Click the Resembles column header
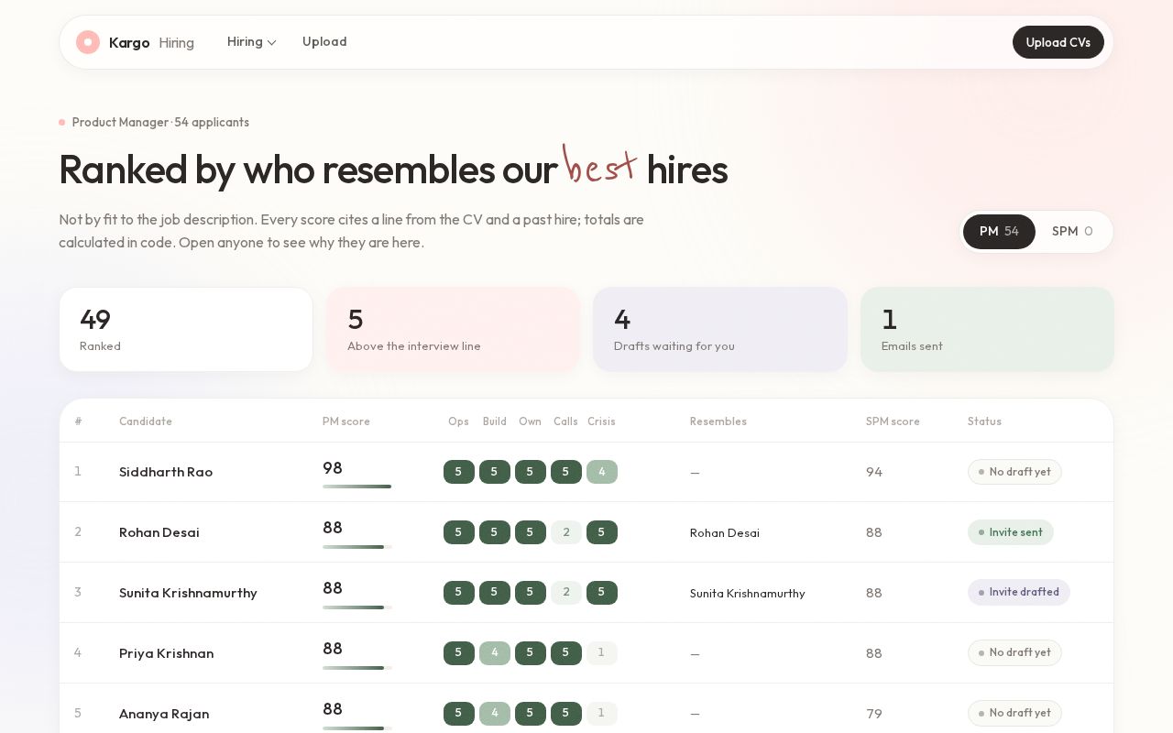The height and width of the screenshot is (733, 1173). pos(718,421)
